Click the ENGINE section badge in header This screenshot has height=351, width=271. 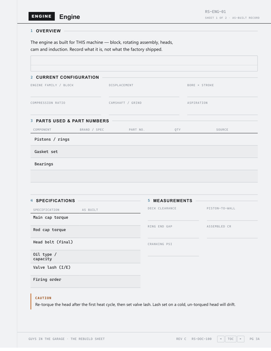pos(42,16)
